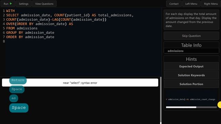Click the green play icon on Run
The height and width of the screenshot is (124, 221).
(x=11, y=3)
